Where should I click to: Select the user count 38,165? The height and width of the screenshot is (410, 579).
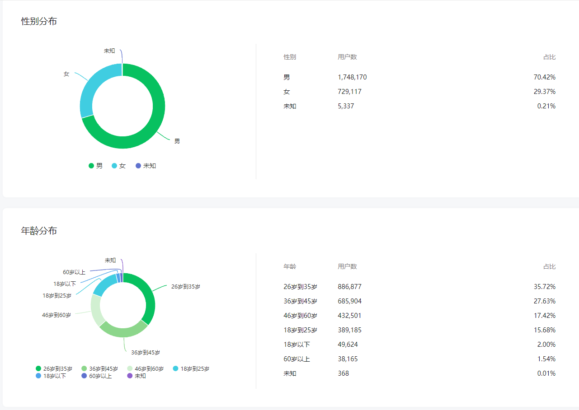coord(348,359)
